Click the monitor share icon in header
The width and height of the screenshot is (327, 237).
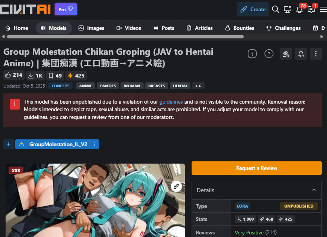(x=288, y=9)
